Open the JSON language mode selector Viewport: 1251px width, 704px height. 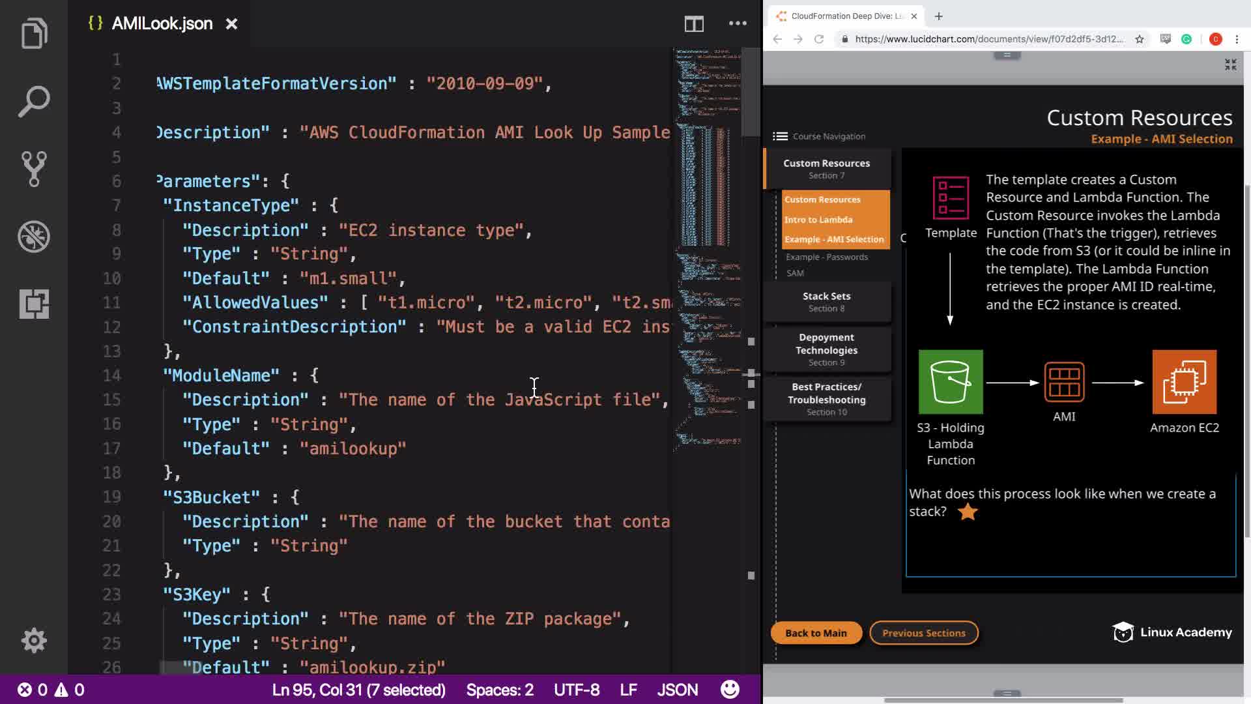677,690
